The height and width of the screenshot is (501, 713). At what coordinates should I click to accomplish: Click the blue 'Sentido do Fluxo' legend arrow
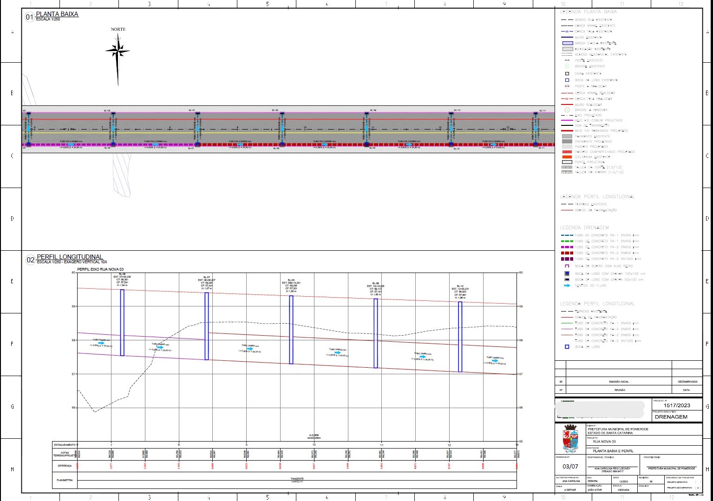coord(567,286)
